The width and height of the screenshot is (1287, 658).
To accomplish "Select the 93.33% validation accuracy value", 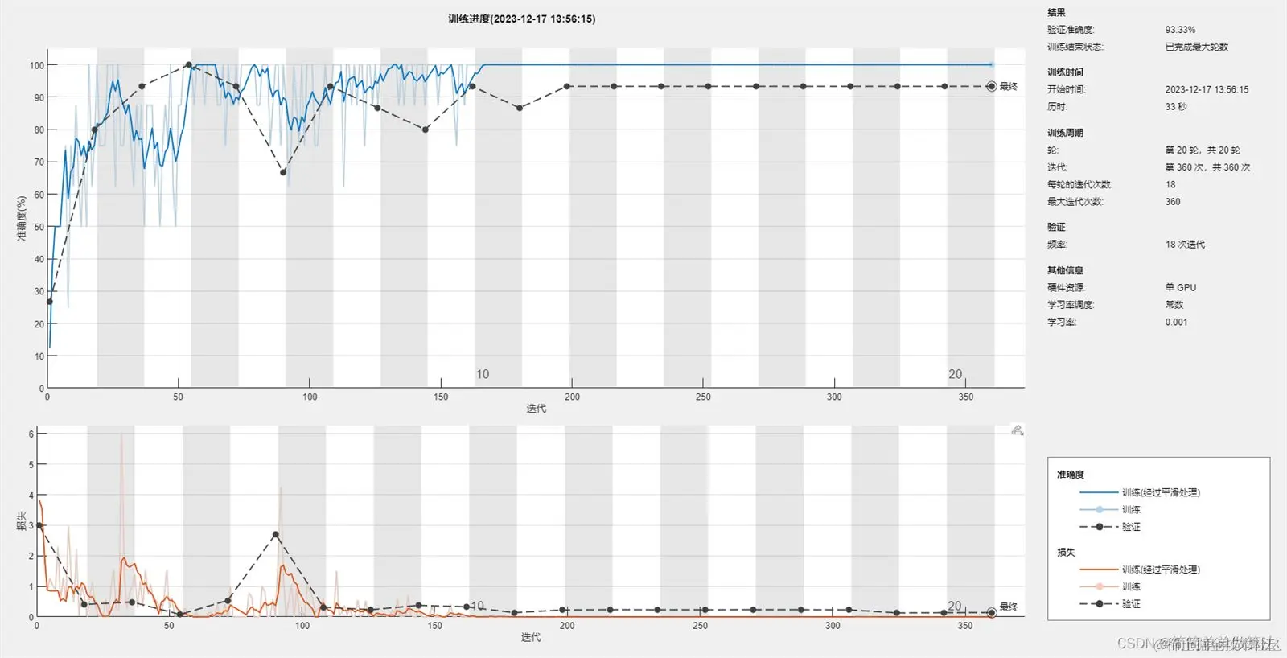I will pyautogui.click(x=1180, y=30).
